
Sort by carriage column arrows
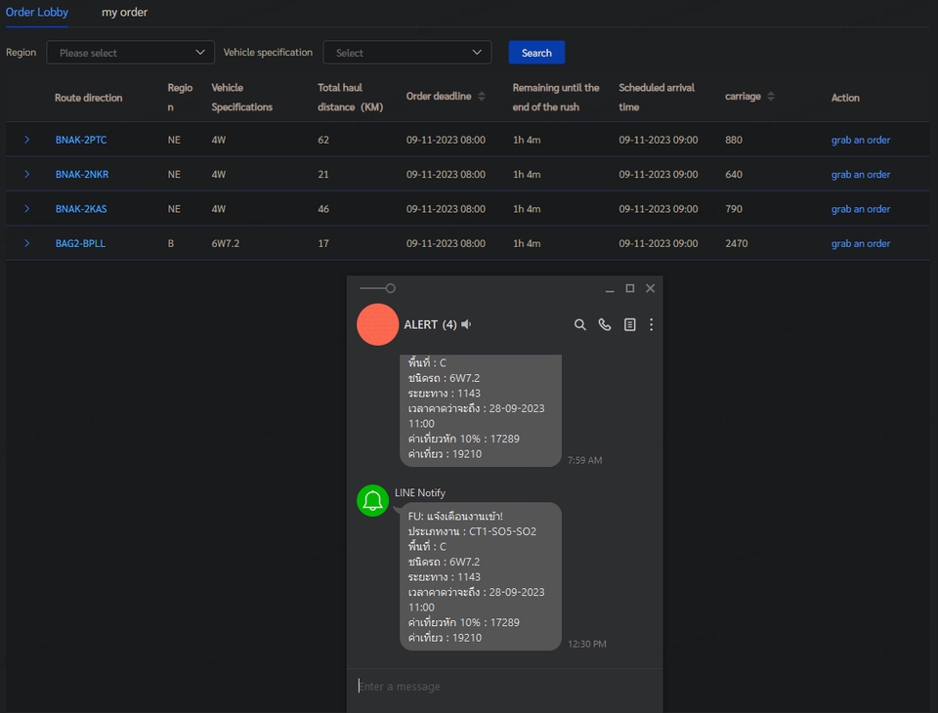tap(771, 97)
